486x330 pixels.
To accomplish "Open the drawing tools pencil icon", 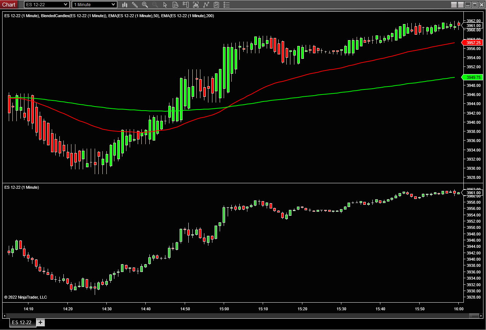I will [x=135, y=5].
